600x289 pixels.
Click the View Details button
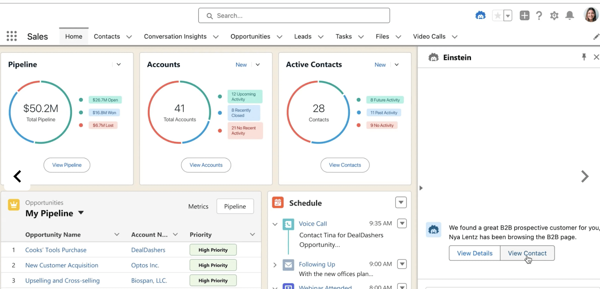tap(475, 253)
